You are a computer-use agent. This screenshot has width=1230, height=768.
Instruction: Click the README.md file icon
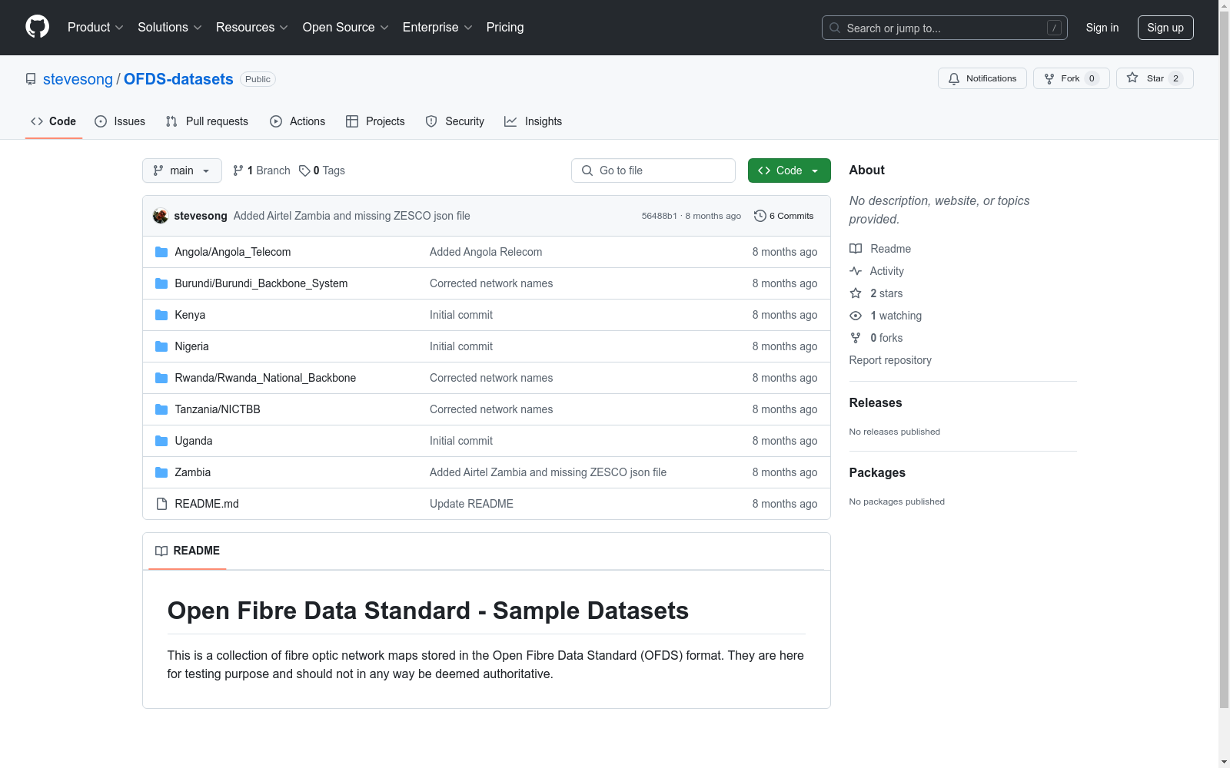[x=161, y=504]
